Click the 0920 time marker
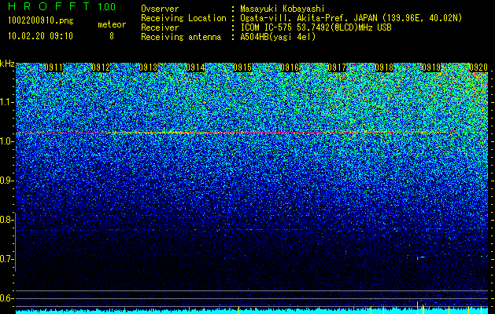495x314 pixels. tap(478, 68)
